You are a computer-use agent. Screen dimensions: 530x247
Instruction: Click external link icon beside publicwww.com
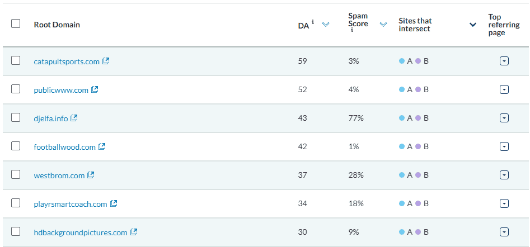(x=95, y=89)
